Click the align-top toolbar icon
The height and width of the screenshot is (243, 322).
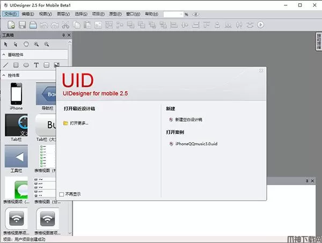coord(207,25)
